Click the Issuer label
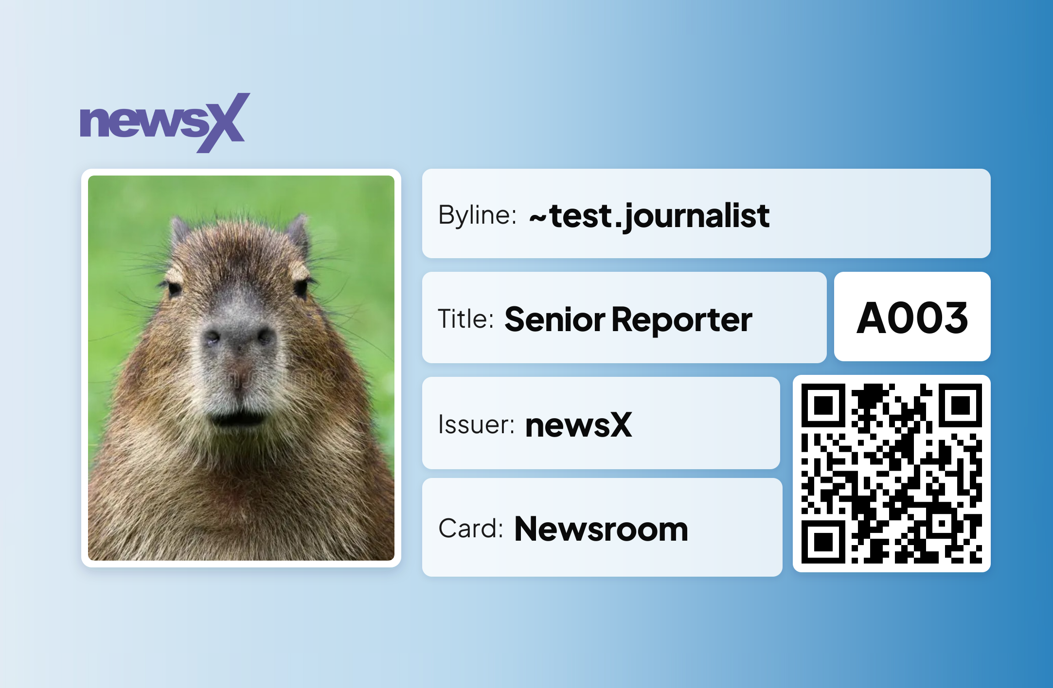This screenshot has width=1053, height=688. [x=476, y=424]
